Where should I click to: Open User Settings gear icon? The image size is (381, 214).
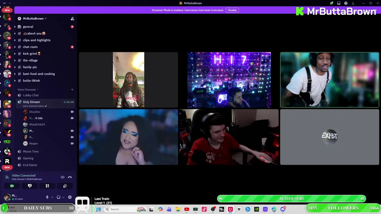[x=70, y=197]
